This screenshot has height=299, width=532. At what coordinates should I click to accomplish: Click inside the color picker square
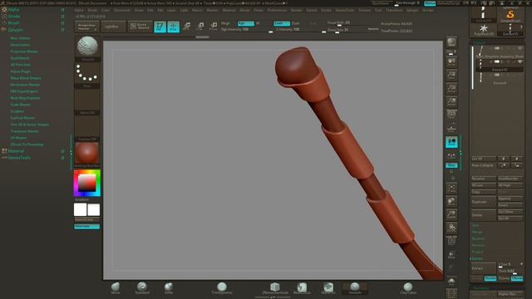(86, 184)
